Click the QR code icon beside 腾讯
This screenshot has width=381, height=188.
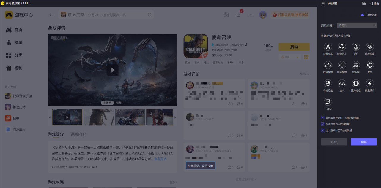click(x=306, y=57)
